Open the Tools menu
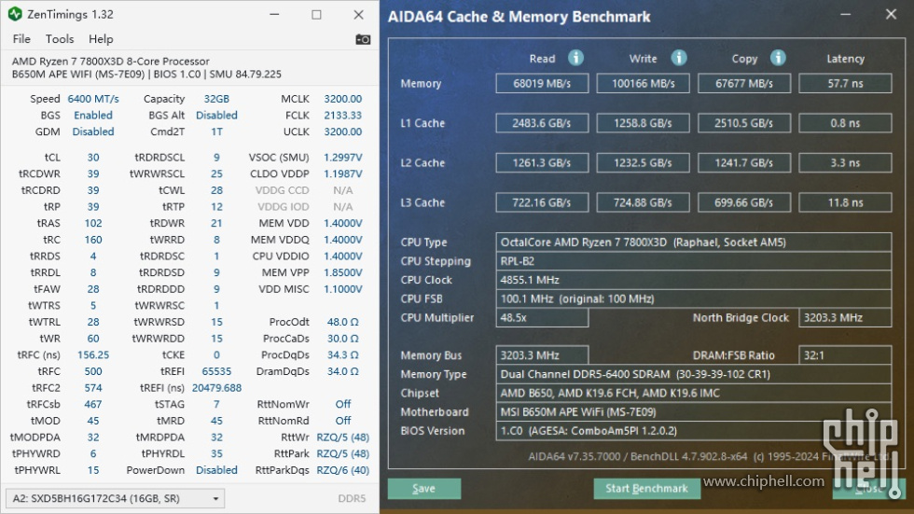Screen dimensions: 914x514 [x=60, y=39]
